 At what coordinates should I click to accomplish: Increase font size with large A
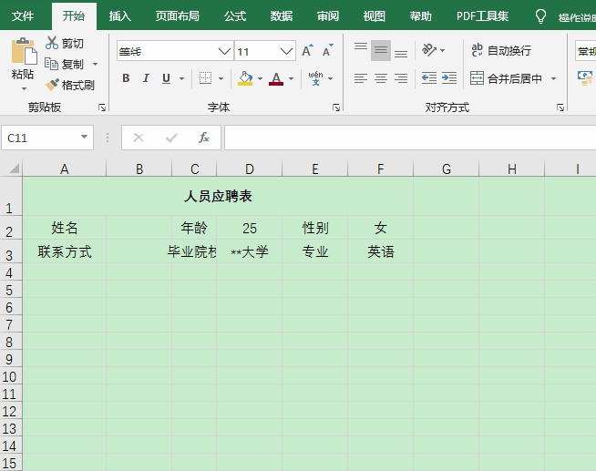(x=307, y=50)
